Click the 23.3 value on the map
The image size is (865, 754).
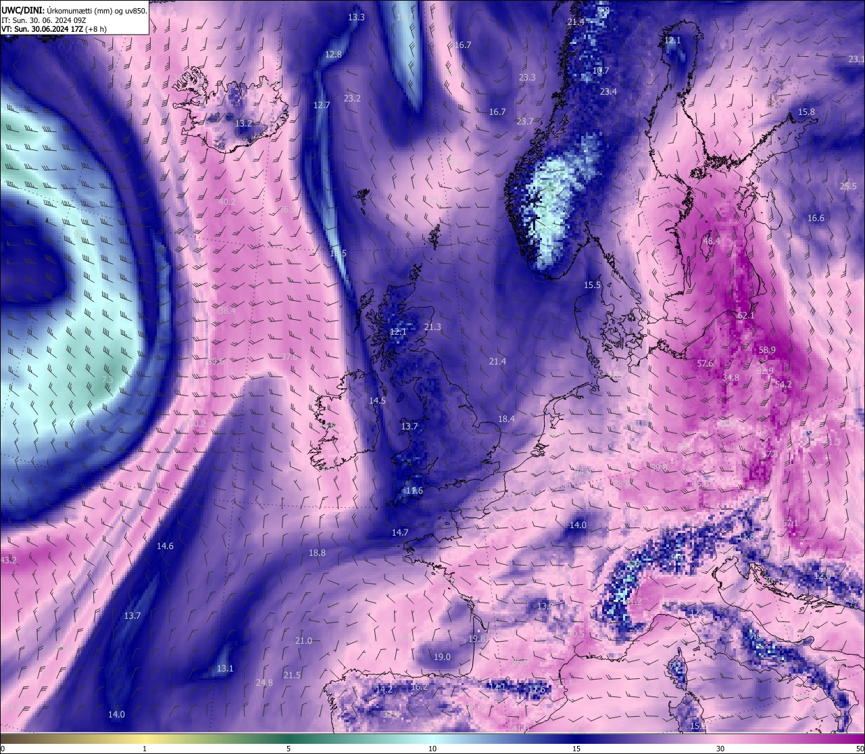[527, 78]
